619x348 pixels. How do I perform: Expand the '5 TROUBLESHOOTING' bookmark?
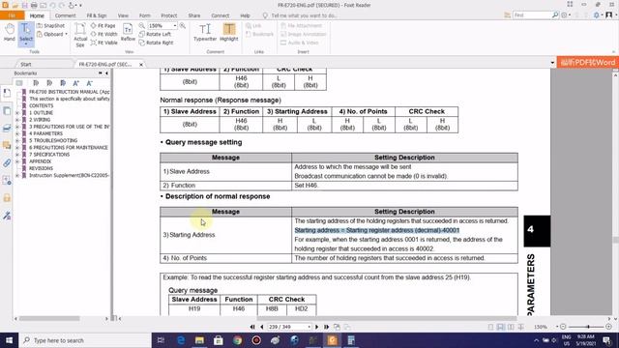pyautogui.click(x=17, y=140)
